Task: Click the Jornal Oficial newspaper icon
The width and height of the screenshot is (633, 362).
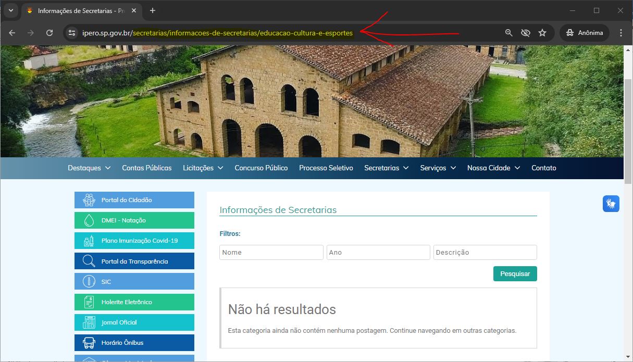Action: point(89,322)
